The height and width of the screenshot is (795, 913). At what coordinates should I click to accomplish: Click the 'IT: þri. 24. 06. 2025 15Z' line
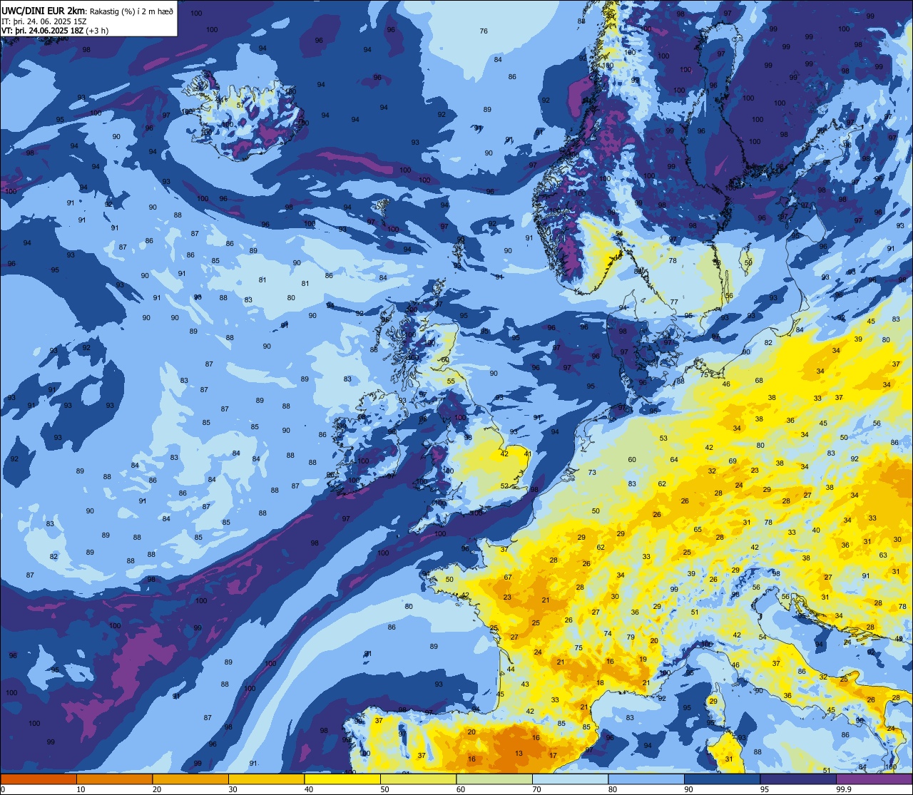(x=44, y=21)
